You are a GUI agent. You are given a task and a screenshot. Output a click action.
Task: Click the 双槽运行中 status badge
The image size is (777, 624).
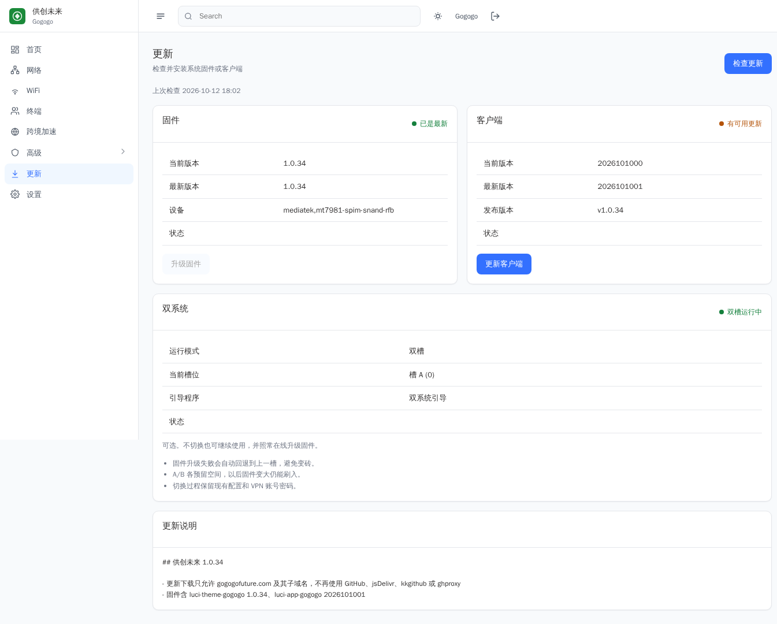pos(741,312)
